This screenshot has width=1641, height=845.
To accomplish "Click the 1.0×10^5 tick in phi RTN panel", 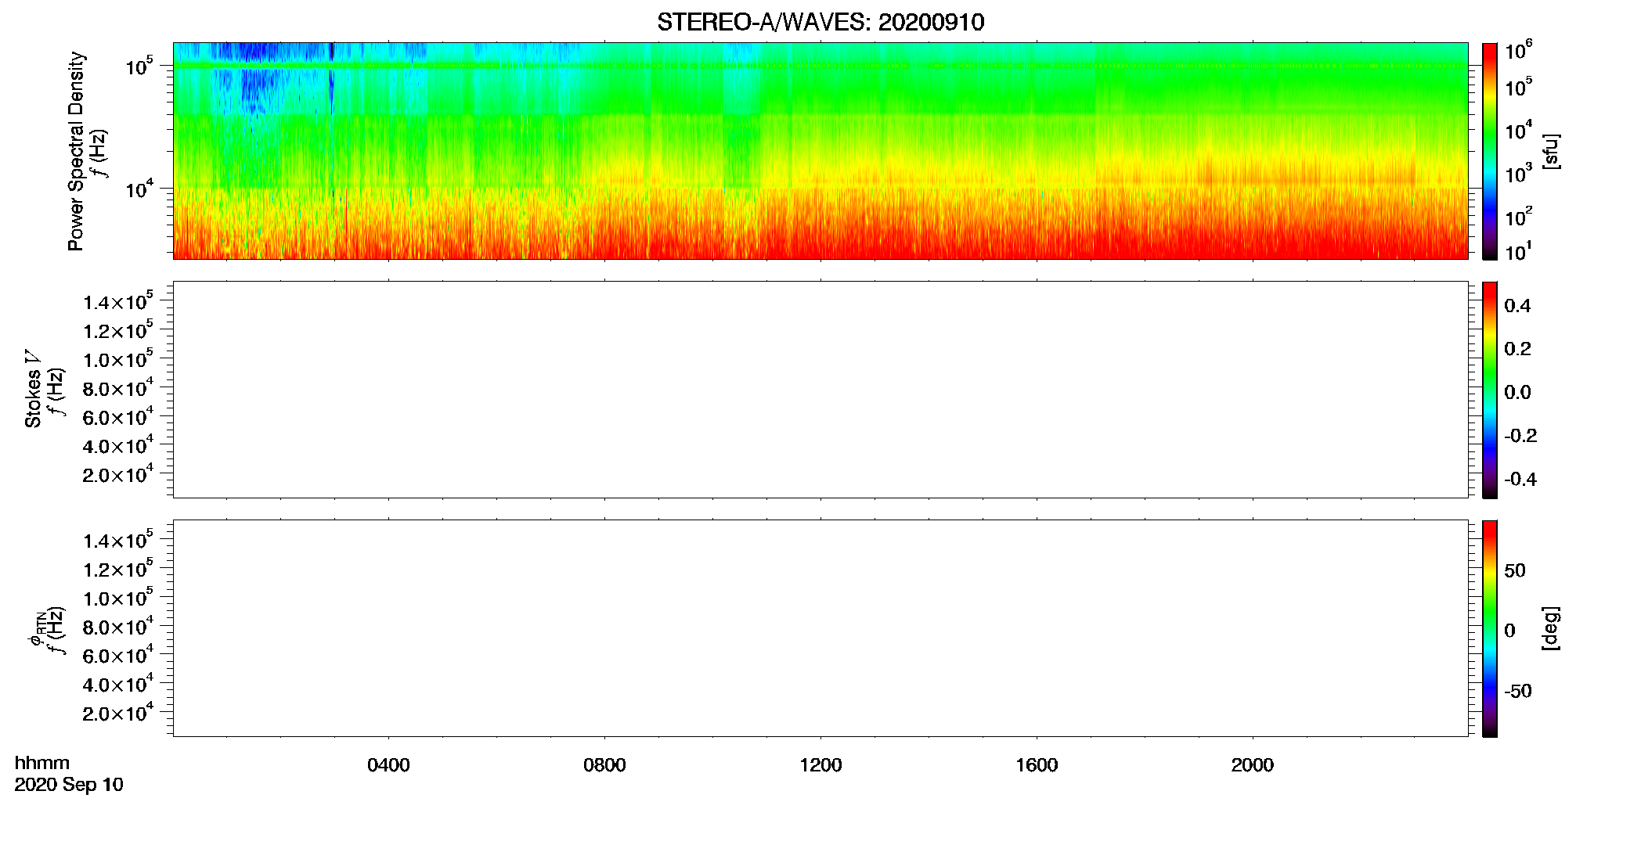I will point(118,597).
